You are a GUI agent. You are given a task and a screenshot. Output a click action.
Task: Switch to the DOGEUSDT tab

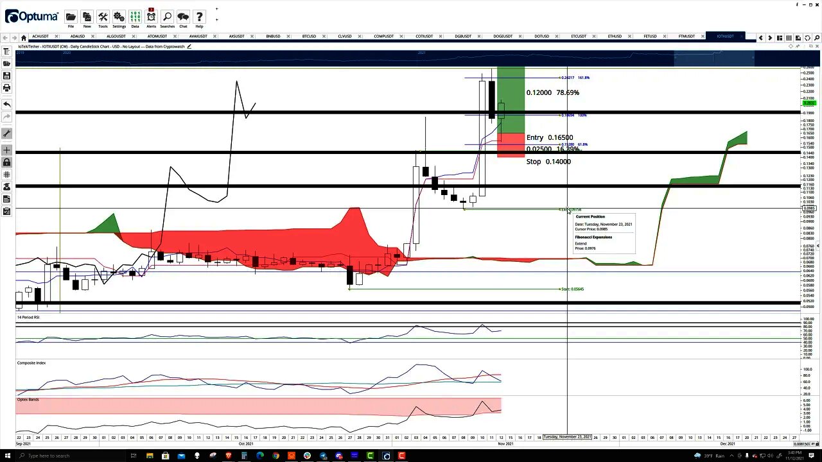tap(503, 37)
